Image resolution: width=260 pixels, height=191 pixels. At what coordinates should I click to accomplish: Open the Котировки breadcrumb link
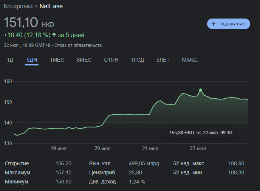(x=18, y=6)
